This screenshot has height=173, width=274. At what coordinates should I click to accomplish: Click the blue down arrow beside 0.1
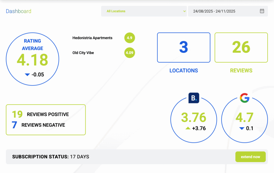point(242,129)
